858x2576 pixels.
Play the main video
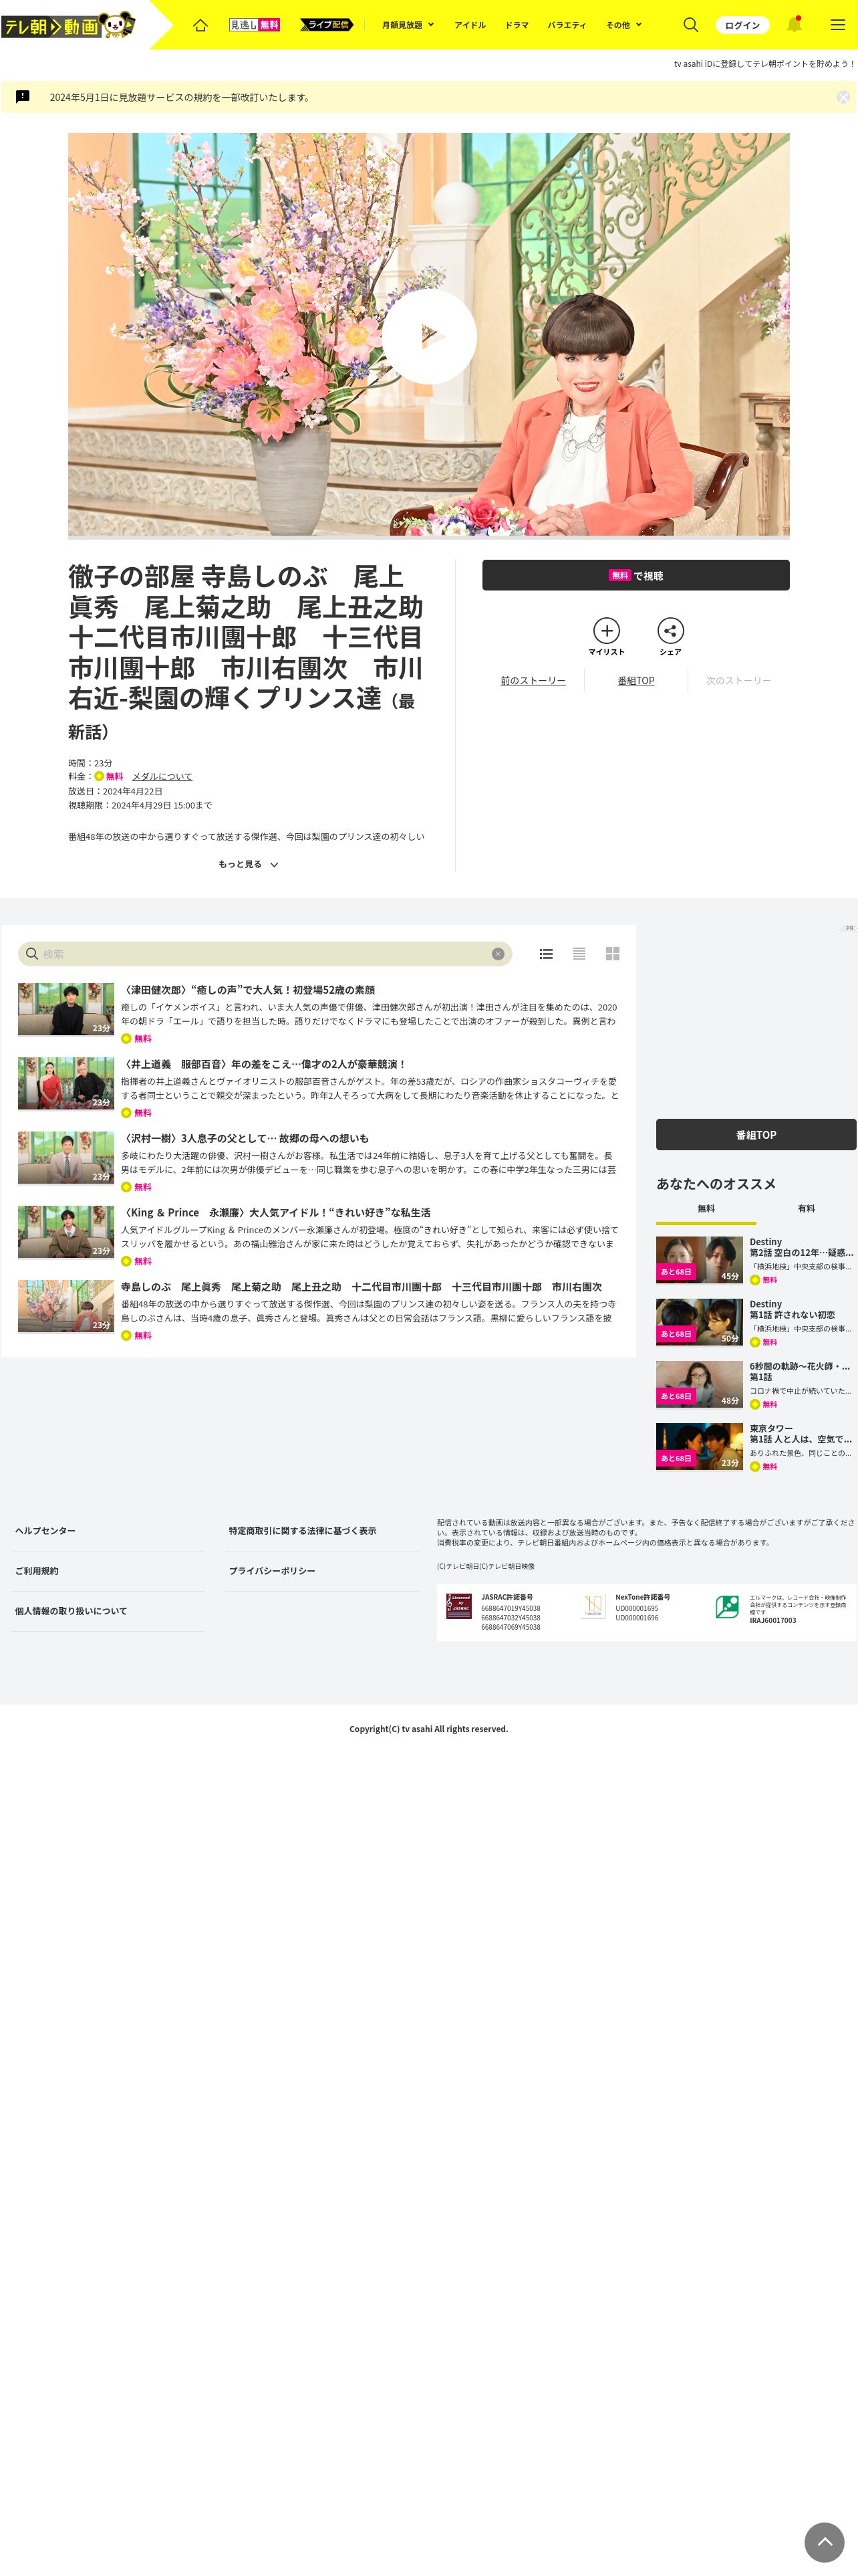[428, 336]
